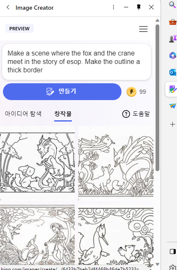Open the Games chess pieces icon in sidebar
Image resolution: width=177 pixels, height=270 pixels.
click(172, 39)
